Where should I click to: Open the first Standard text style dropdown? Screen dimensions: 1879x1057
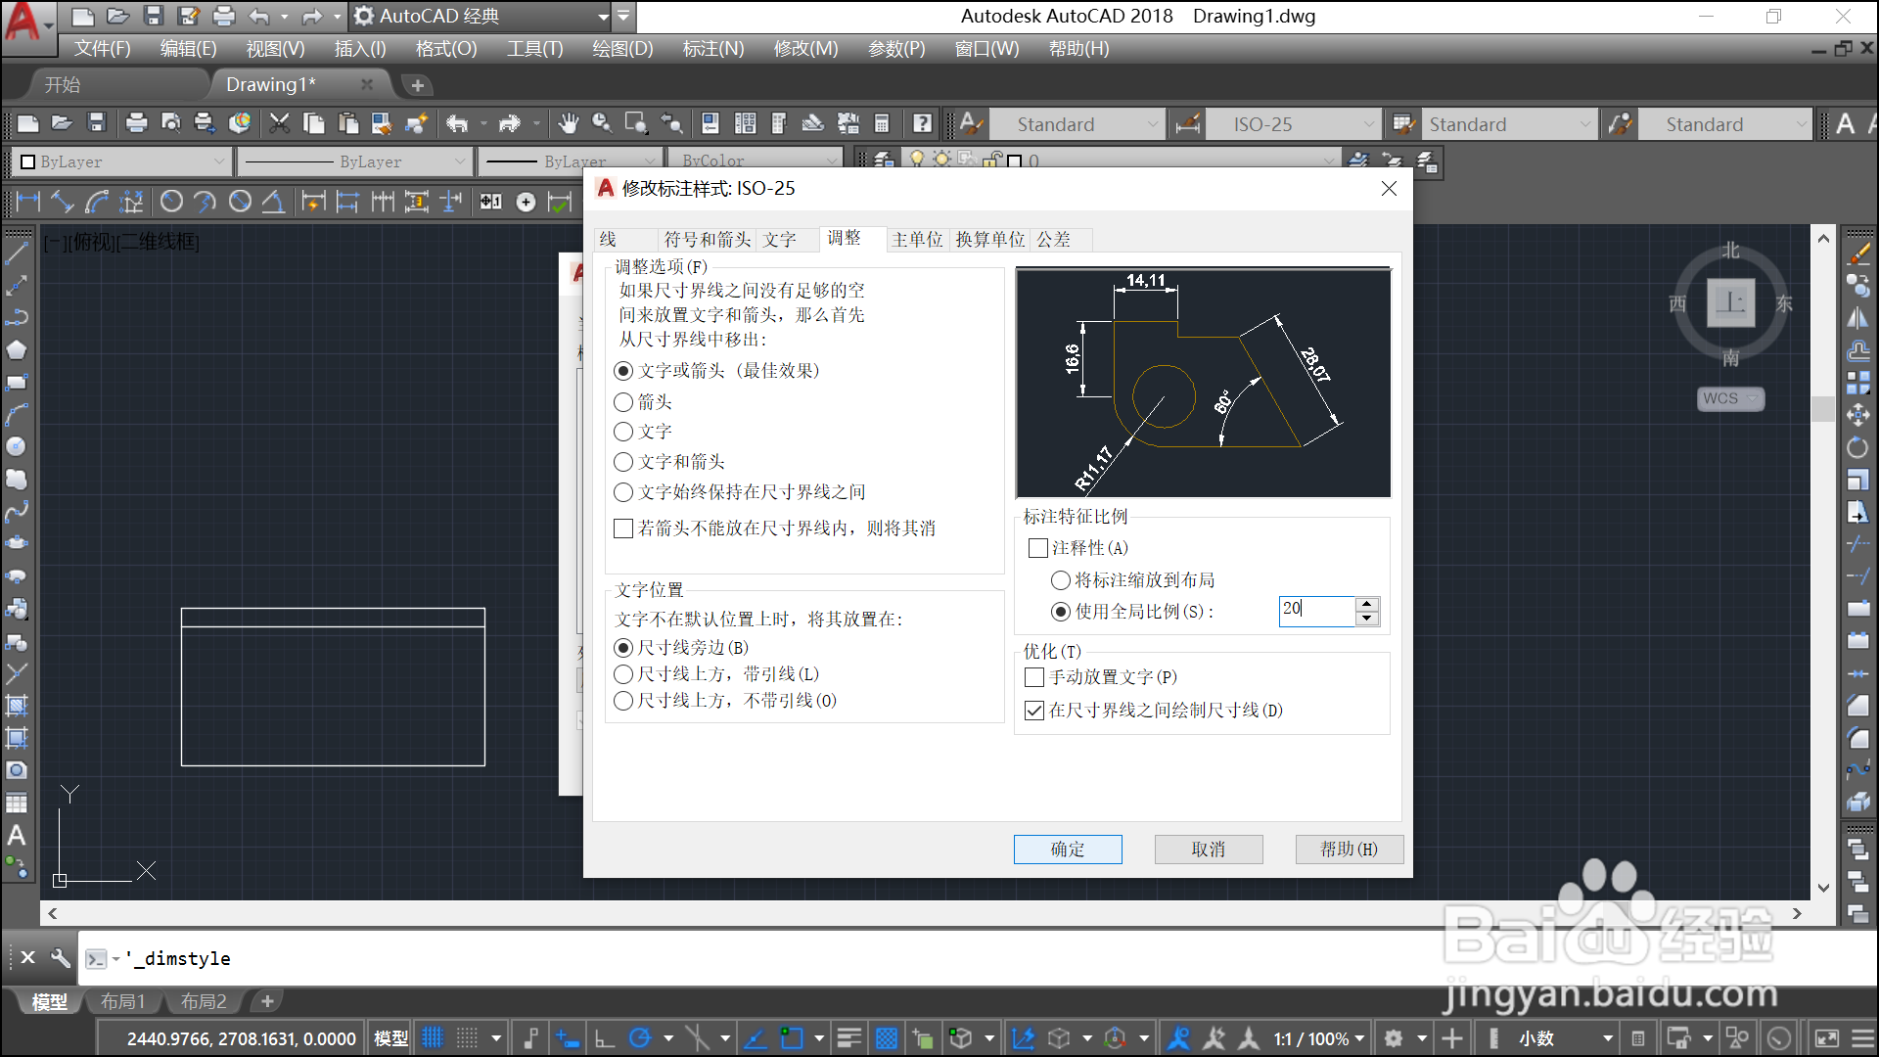[x=1076, y=124]
